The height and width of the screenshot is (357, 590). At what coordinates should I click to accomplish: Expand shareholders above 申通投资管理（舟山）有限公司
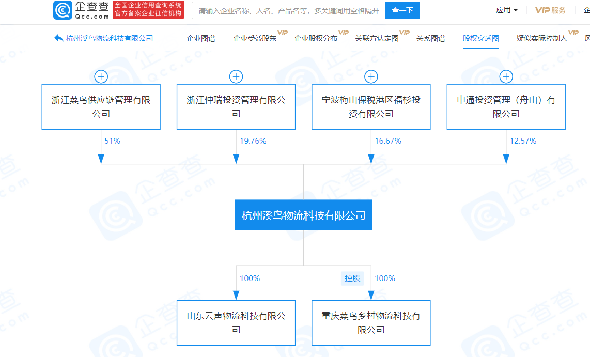[x=506, y=77]
